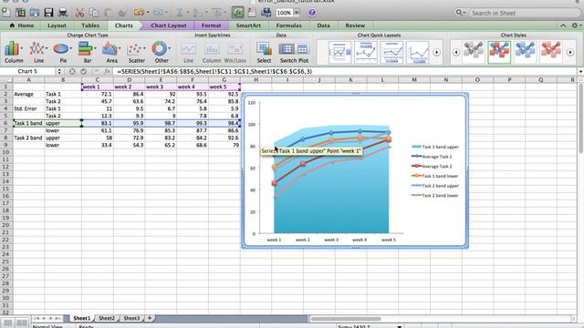Apply the first Chart Quick Layout thumbnail
This screenshot has height=328, width=584.
[339, 53]
